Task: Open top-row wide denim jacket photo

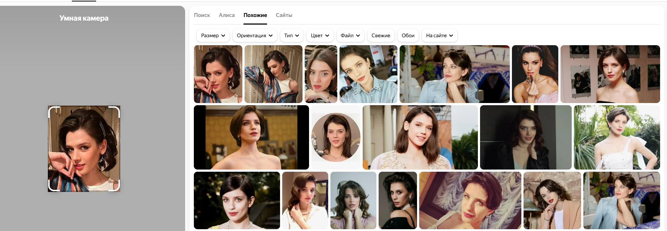Action: point(455,74)
